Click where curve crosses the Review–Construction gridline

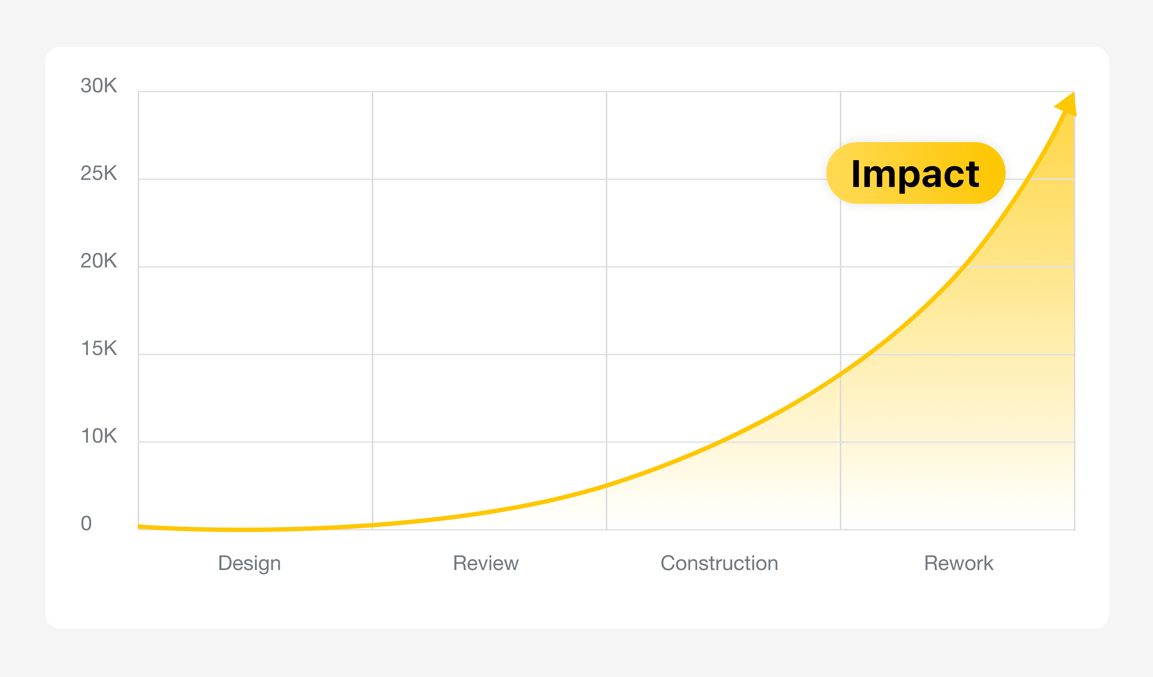[x=607, y=485]
